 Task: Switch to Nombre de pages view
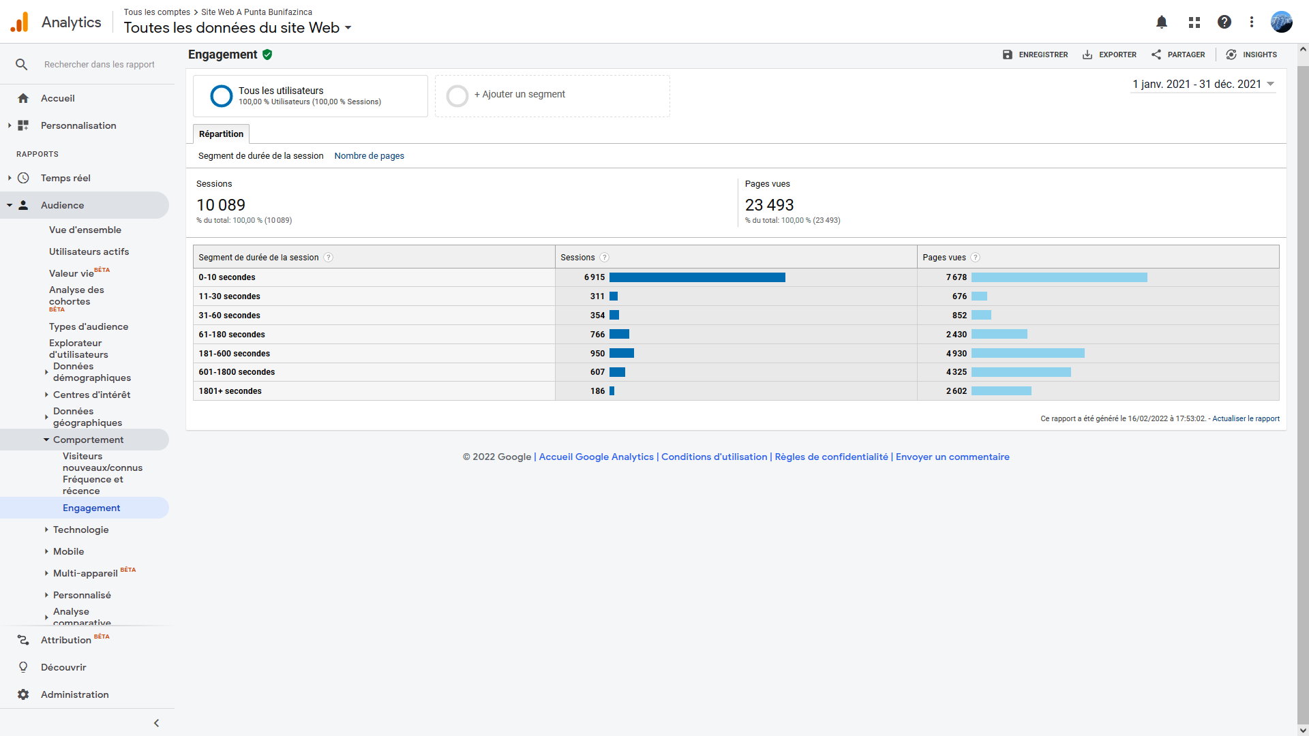tap(369, 156)
